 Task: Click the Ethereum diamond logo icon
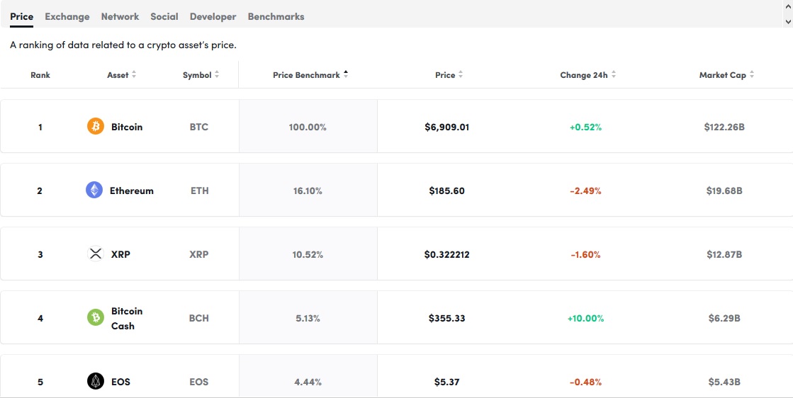pos(94,190)
